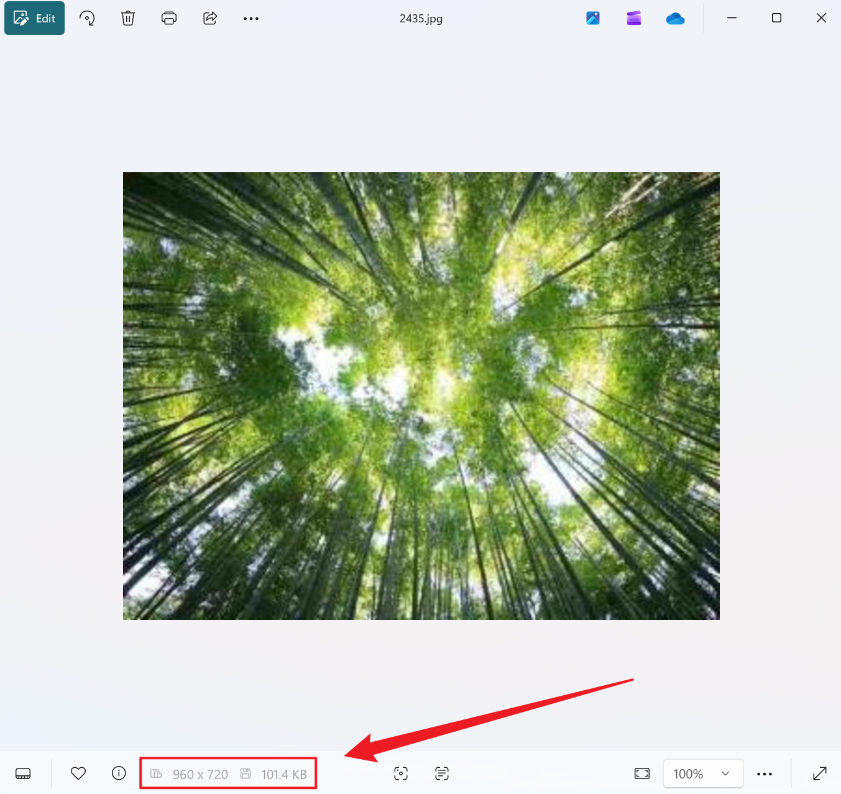Open the top toolbar See more menu
Image resolution: width=841 pixels, height=794 pixels.
(251, 19)
